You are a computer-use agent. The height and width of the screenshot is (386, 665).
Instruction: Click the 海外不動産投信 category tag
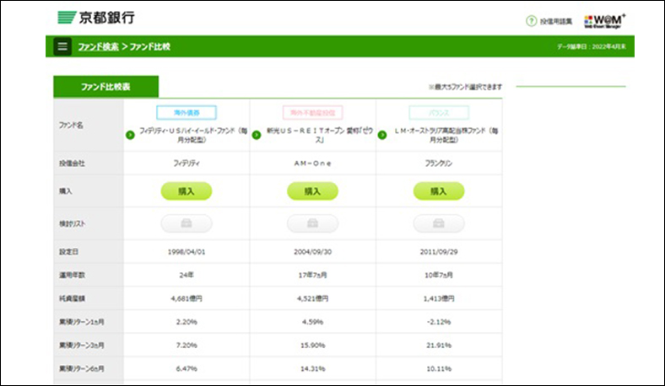[312, 113]
